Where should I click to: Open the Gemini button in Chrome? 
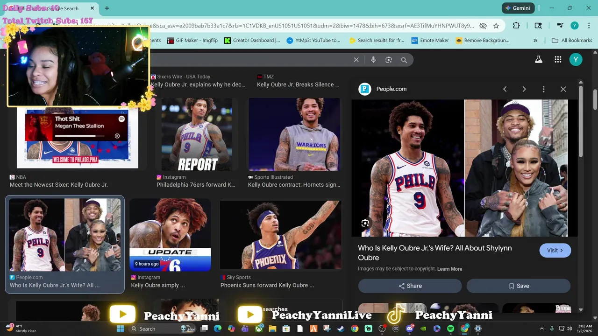point(518,8)
